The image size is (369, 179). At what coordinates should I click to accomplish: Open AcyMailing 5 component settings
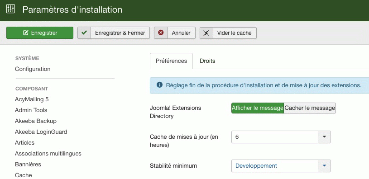(32, 99)
